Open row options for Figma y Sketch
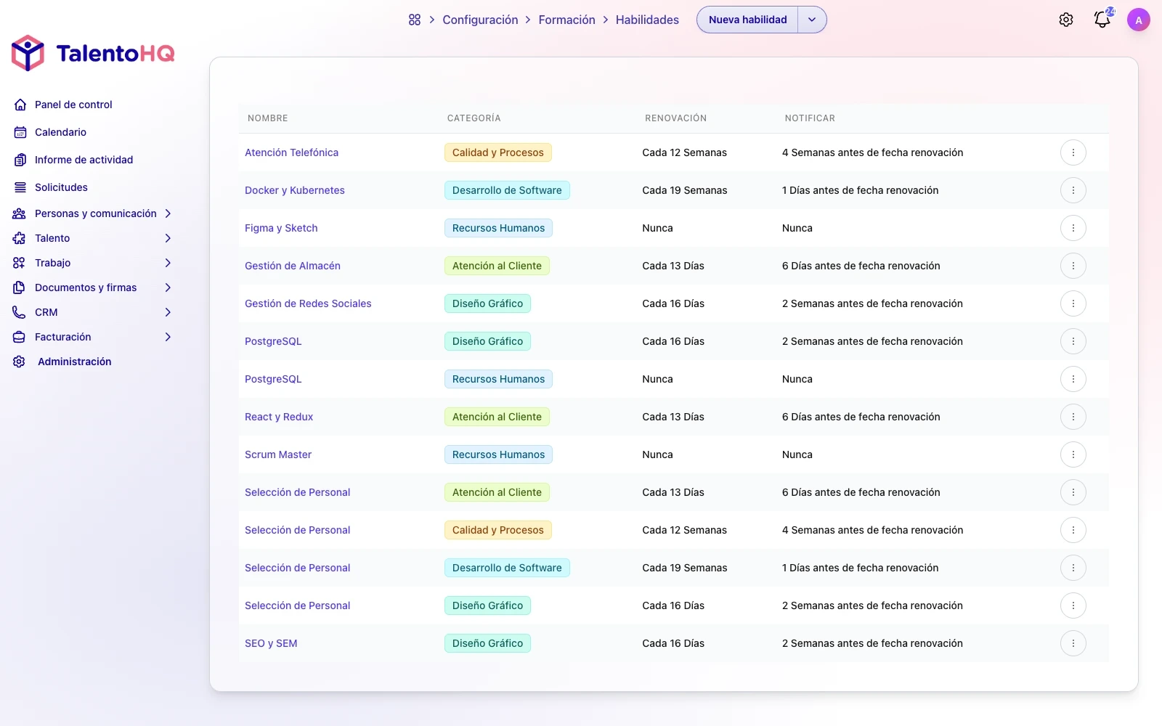This screenshot has width=1162, height=726. click(1073, 228)
